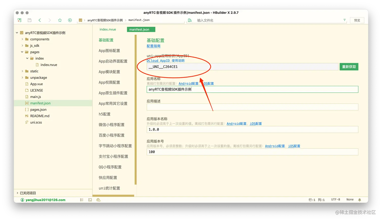Collapse the index folder

27,58
